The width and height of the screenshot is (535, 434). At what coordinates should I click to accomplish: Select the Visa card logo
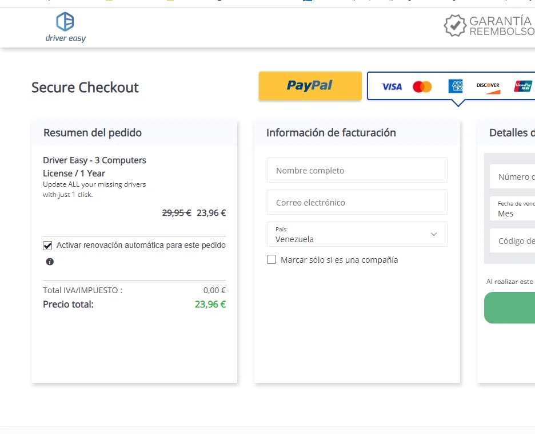click(x=392, y=87)
